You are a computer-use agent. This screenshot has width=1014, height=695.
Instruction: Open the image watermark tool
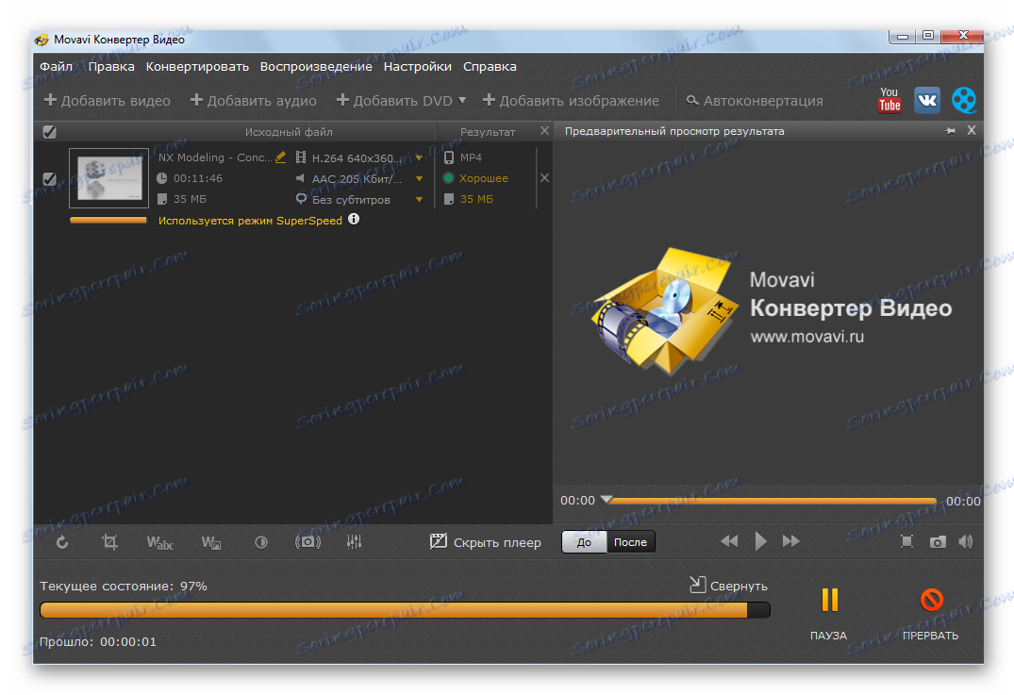coord(210,541)
